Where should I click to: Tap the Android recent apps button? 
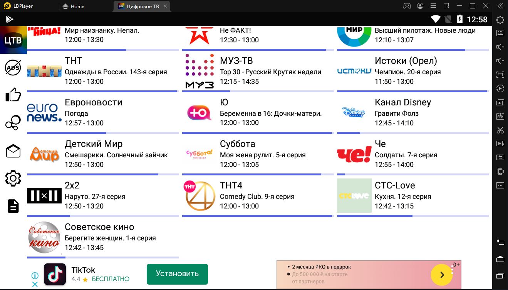500,275
